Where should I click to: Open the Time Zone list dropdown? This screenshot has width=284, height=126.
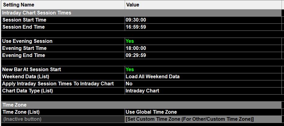click(151, 112)
